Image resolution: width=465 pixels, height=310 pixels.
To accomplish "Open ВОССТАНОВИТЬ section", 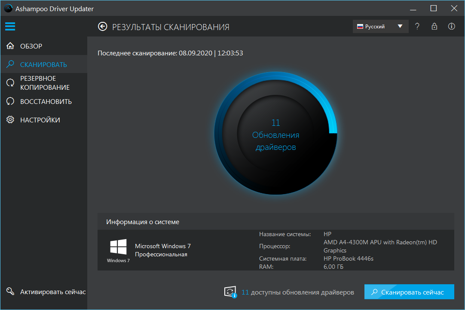I will [44, 101].
